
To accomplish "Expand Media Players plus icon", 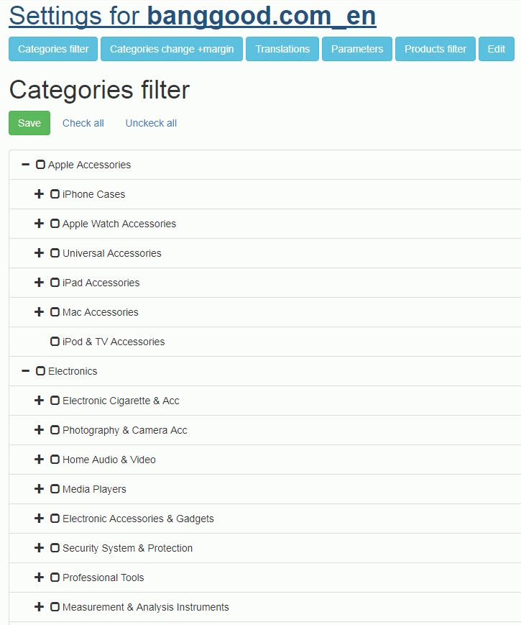I will (39, 489).
